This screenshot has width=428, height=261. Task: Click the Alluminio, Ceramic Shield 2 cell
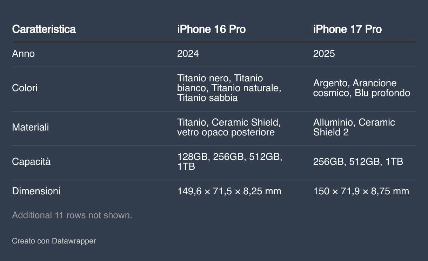coord(354,127)
